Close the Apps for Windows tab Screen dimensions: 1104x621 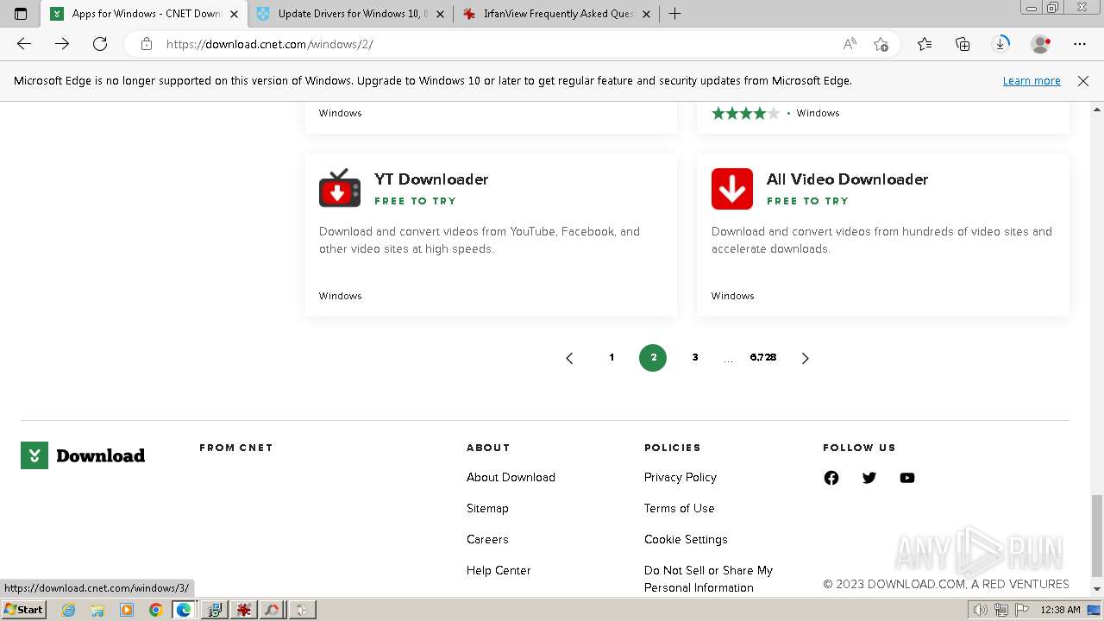tap(234, 14)
